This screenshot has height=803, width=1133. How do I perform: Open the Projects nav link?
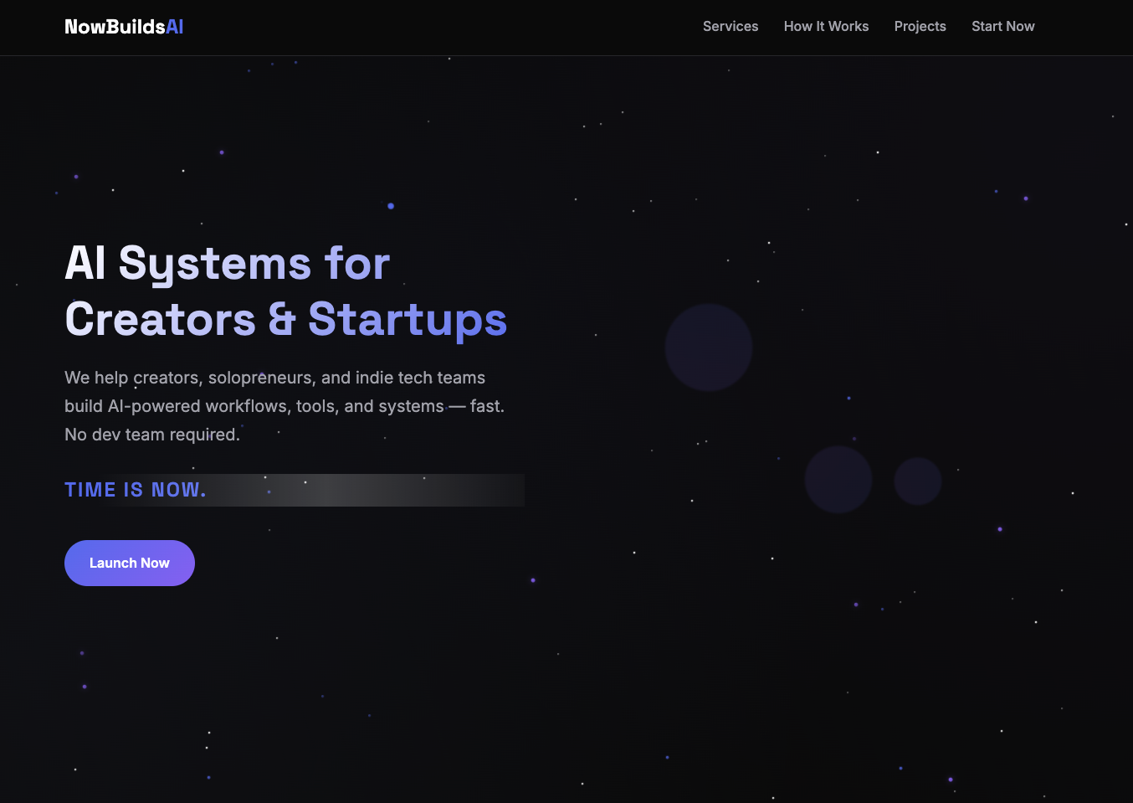920,27
